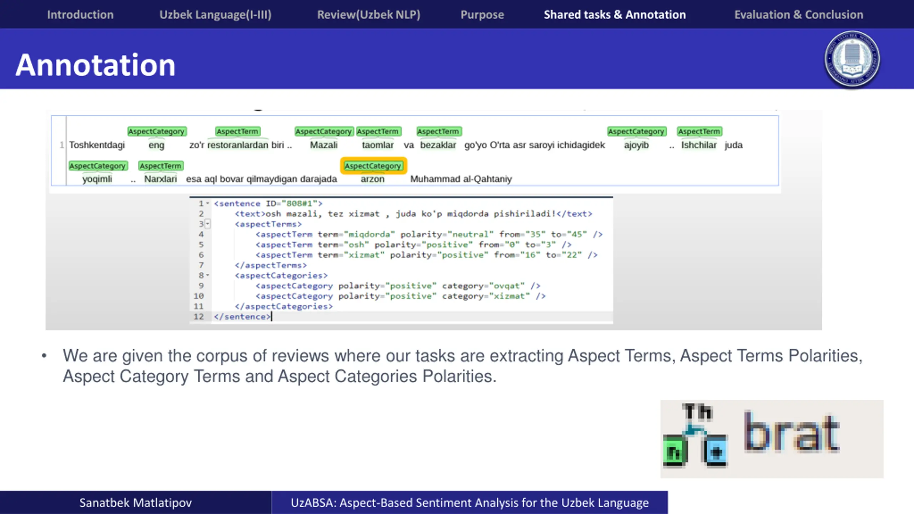
Task: Select the AspectCategory tag above yoqimli
Action: point(97,166)
